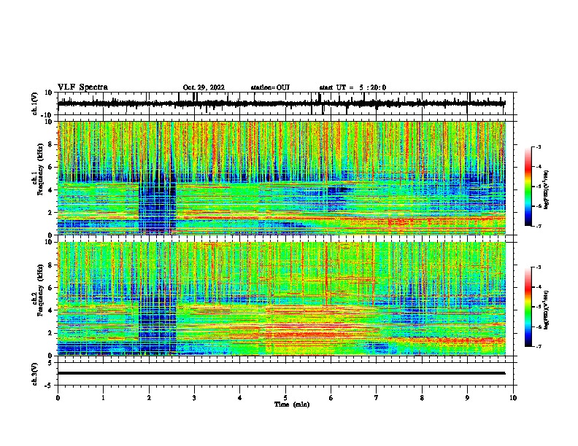Click the time axis tick label '5'
578x446 pixels.
click(285, 398)
